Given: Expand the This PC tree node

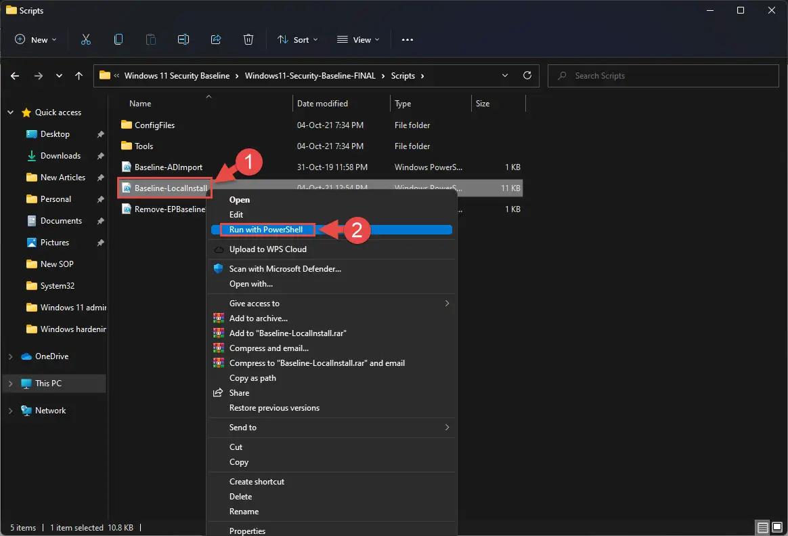Looking at the screenshot, I should [11, 384].
